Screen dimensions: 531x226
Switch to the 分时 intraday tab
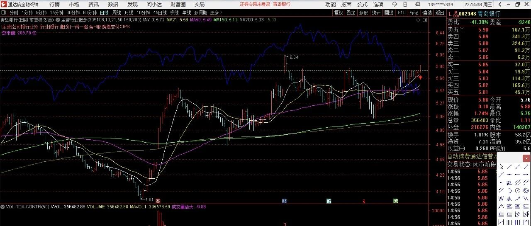click(x=14, y=13)
